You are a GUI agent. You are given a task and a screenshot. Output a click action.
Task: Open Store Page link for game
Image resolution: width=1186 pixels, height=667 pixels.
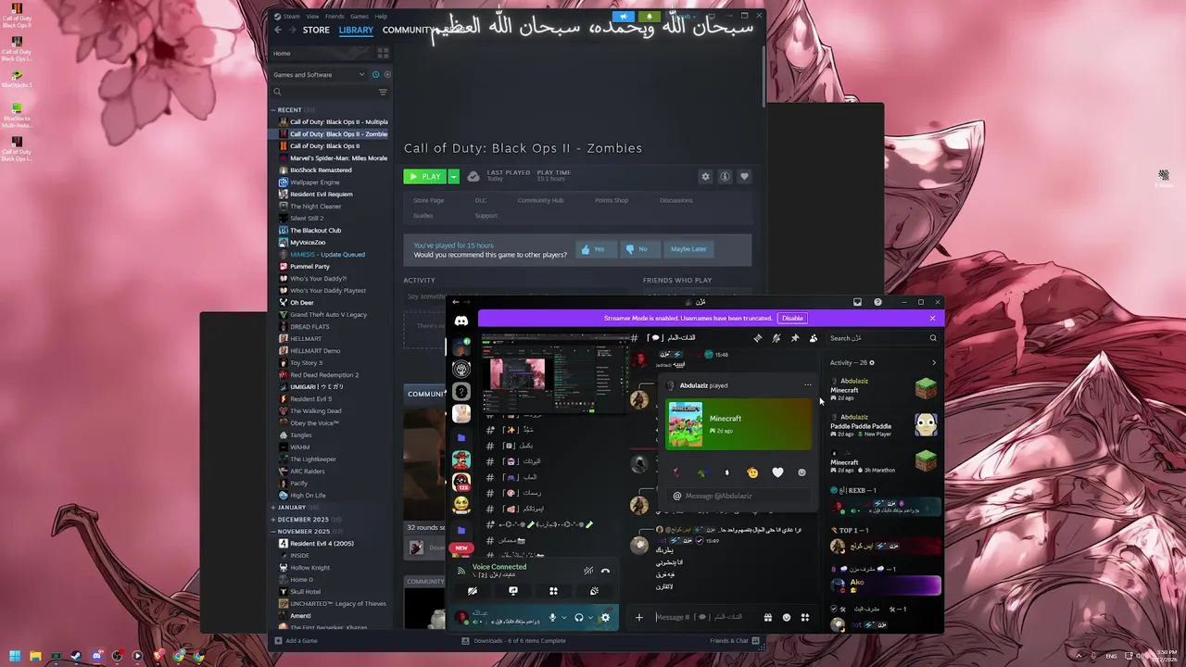(428, 200)
